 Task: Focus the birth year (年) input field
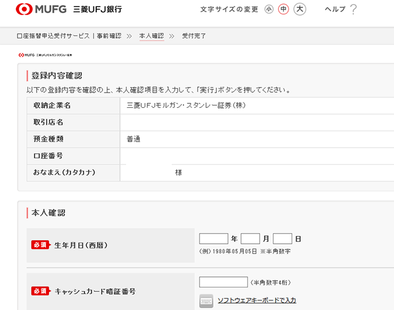[213, 239]
